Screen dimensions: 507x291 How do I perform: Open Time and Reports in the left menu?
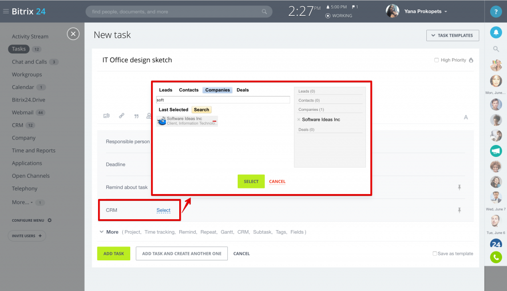(34, 150)
